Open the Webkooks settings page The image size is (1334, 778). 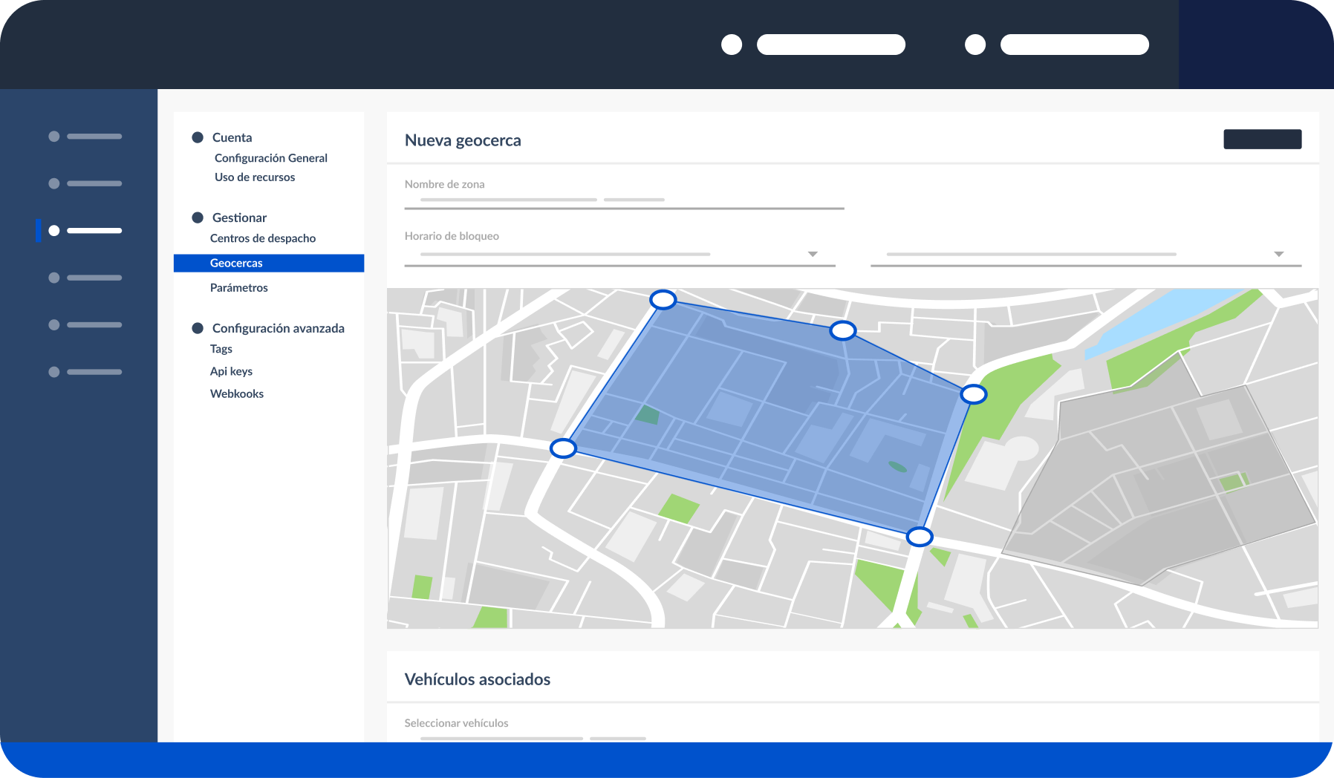(236, 394)
